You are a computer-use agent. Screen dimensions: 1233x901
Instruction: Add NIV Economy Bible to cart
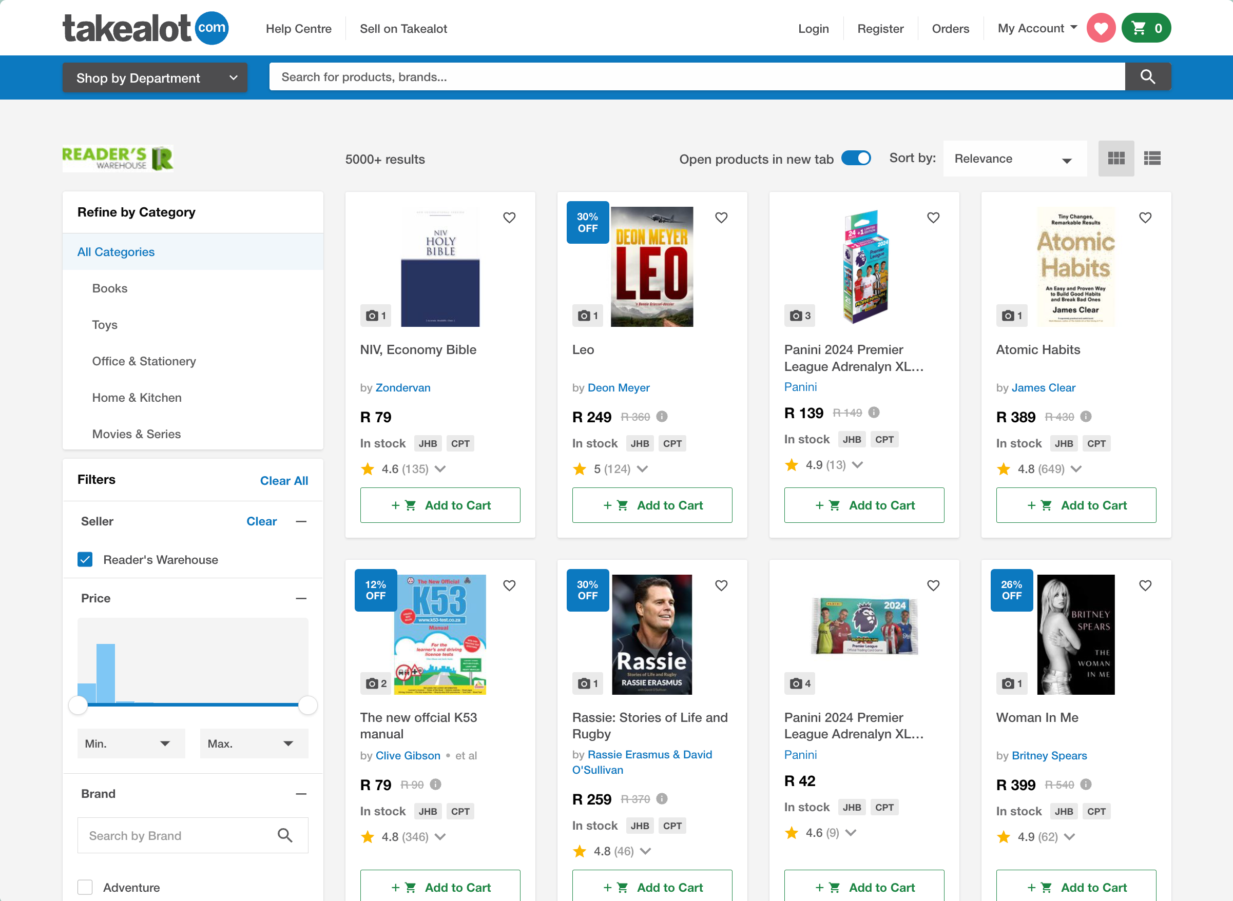[440, 505]
